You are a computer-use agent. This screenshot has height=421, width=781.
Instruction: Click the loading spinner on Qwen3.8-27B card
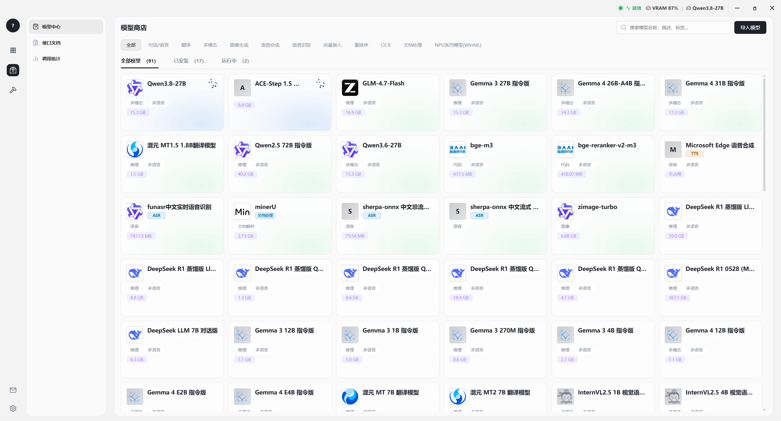point(213,84)
